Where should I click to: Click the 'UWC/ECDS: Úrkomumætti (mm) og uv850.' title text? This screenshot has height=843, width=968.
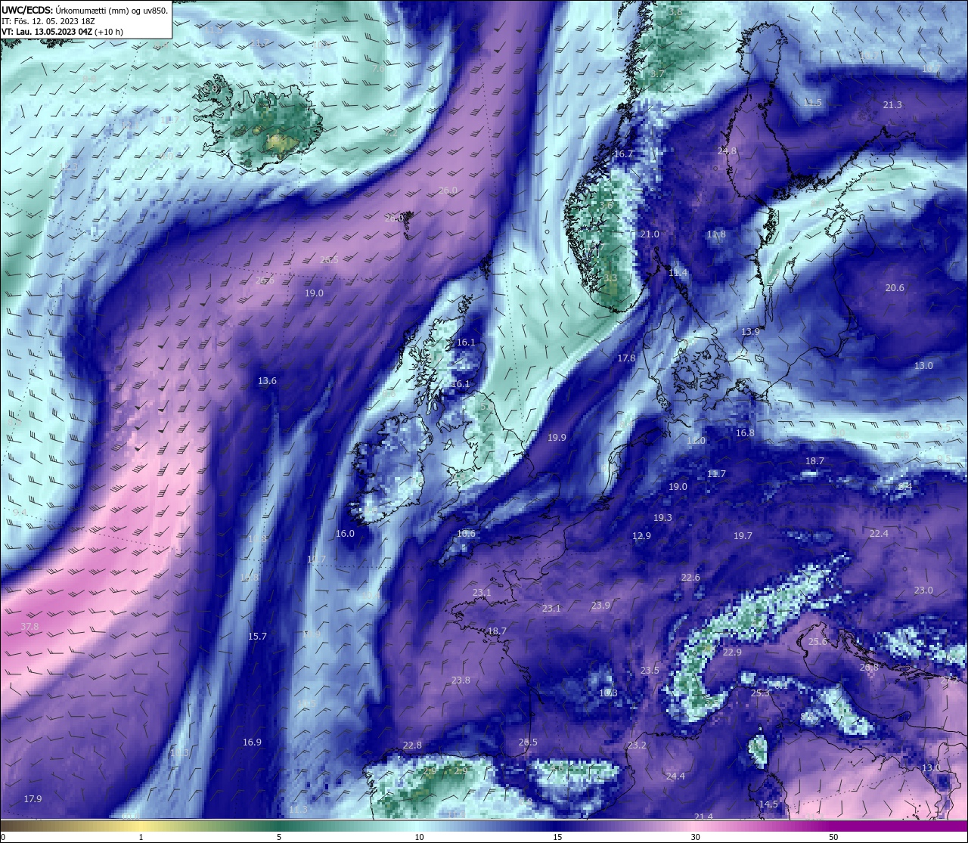point(85,11)
